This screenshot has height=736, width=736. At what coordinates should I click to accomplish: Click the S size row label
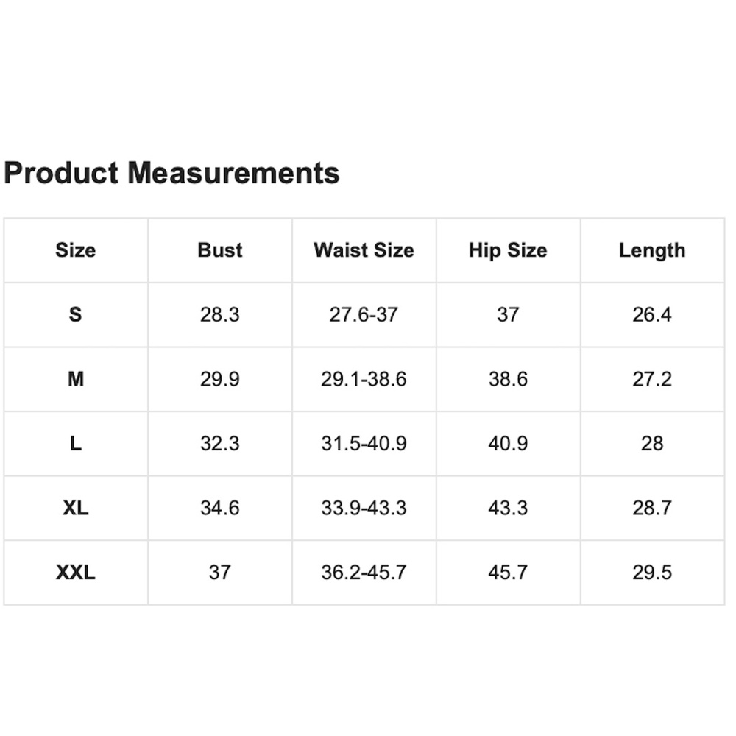point(76,314)
